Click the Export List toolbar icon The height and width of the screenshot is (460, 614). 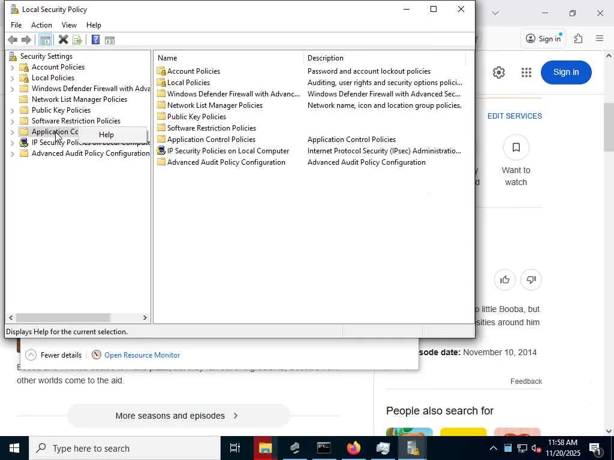tap(77, 40)
